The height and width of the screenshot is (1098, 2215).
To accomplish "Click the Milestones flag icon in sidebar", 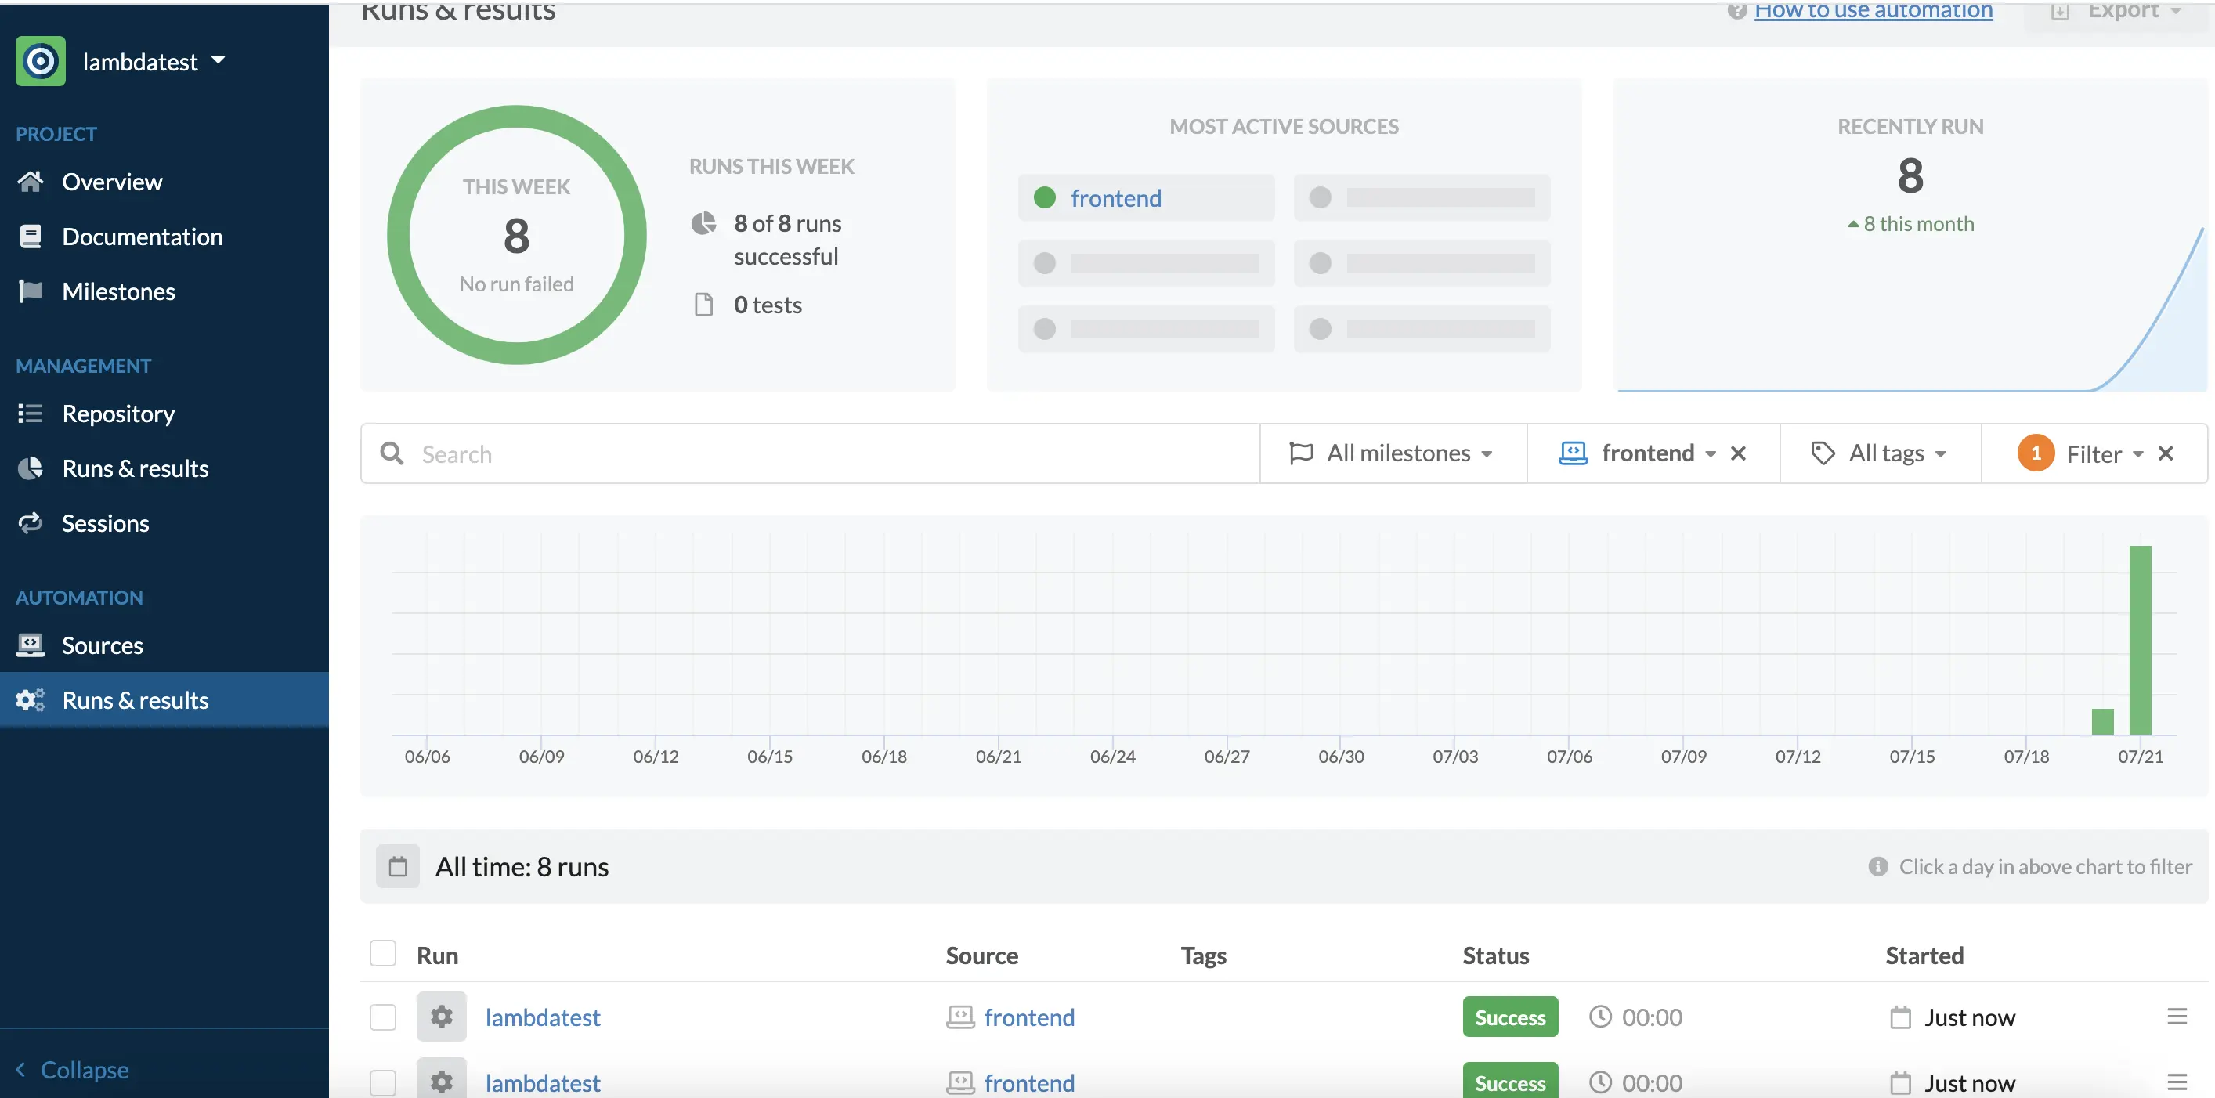I will pyautogui.click(x=30, y=291).
